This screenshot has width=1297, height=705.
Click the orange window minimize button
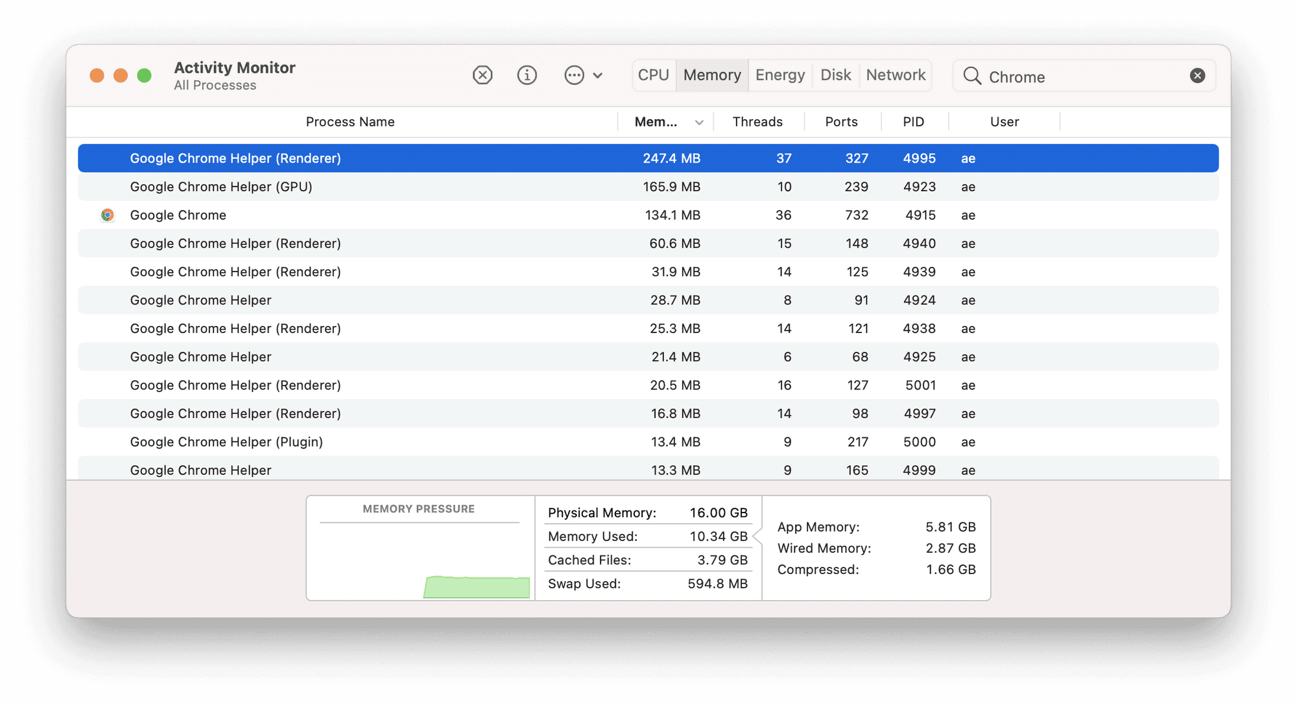click(121, 76)
